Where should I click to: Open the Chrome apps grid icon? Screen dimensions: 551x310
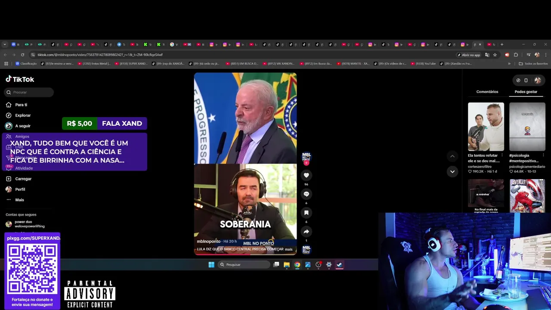6,64
